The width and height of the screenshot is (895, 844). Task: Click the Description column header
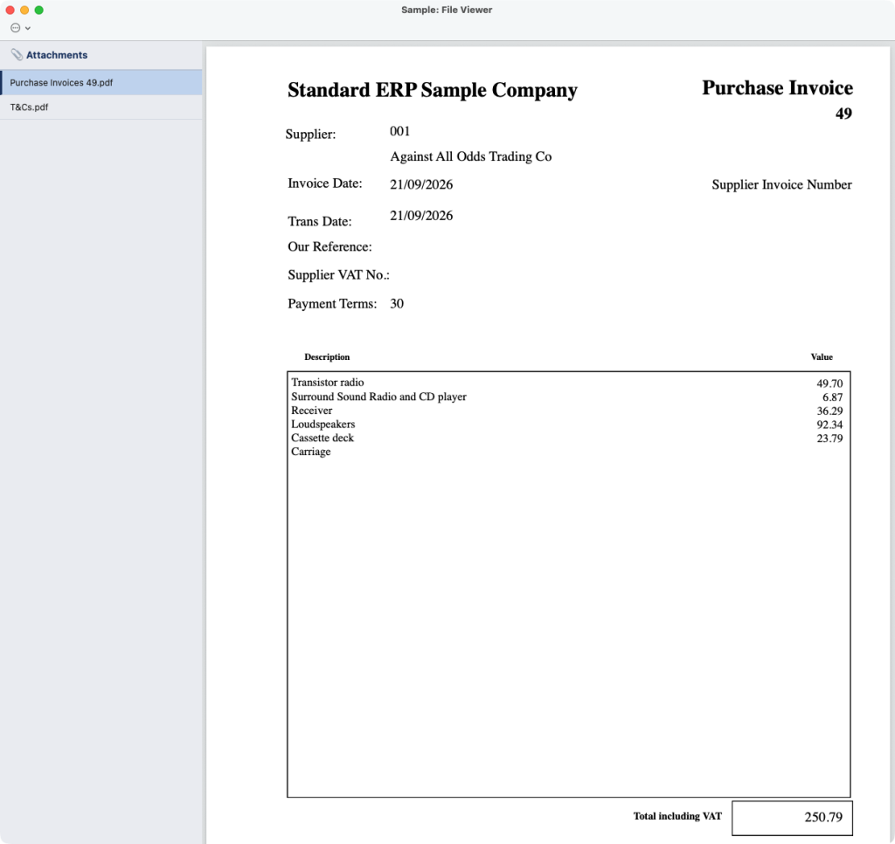(x=327, y=356)
